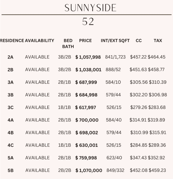Select the $459.23 tax value
Viewport: 173px width, 179px height.
click(x=157, y=170)
